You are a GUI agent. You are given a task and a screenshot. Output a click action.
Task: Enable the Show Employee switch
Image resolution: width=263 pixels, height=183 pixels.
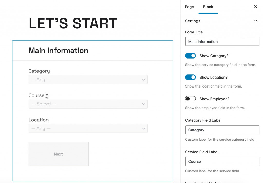[190, 99]
